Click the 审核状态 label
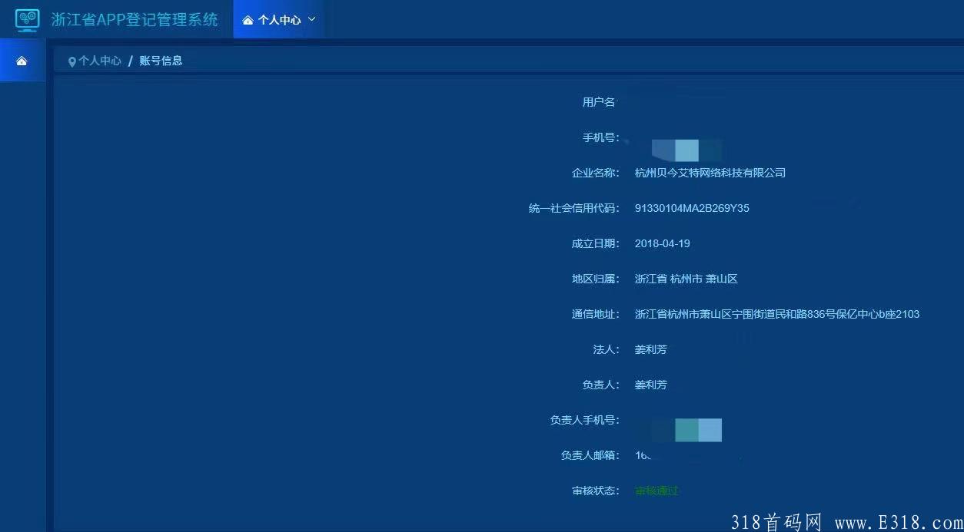This screenshot has height=532, width=964. coord(596,491)
